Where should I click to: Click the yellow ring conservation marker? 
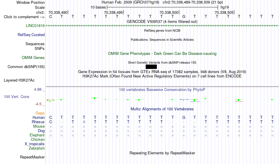51,100
